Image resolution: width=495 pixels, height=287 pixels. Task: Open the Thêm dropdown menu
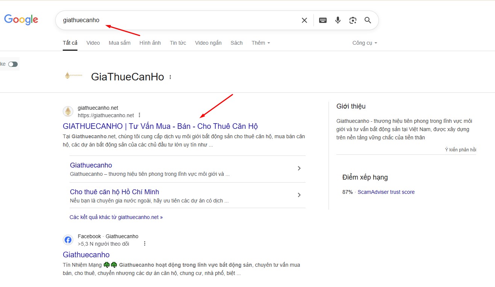coord(260,42)
